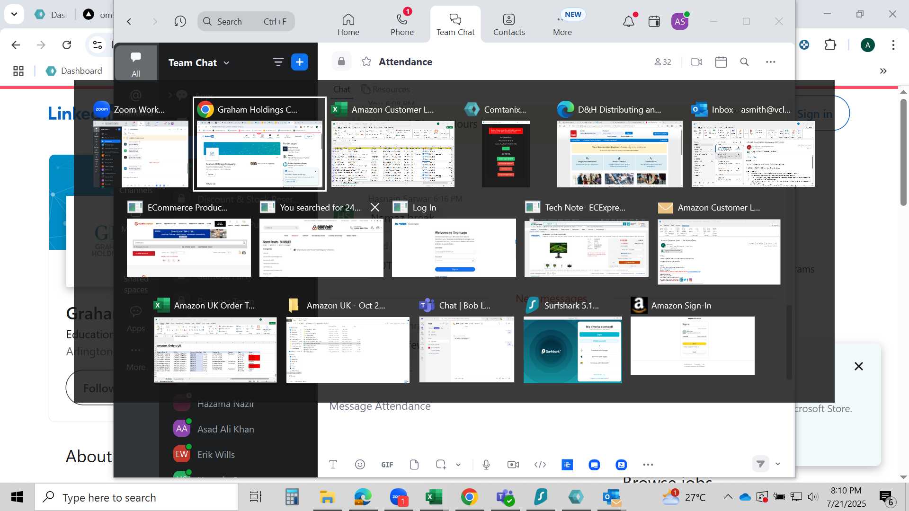The image size is (909, 511).
Task: Switch to Outlook Inbox window
Action: tap(753, 154)
